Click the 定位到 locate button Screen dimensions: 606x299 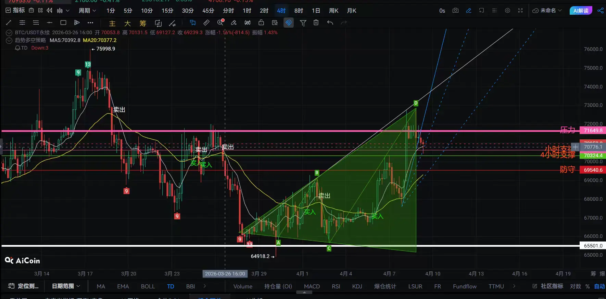click(23, 286)
